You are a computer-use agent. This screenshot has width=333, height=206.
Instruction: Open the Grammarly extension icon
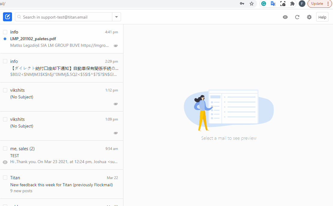[x=264, y=4]
